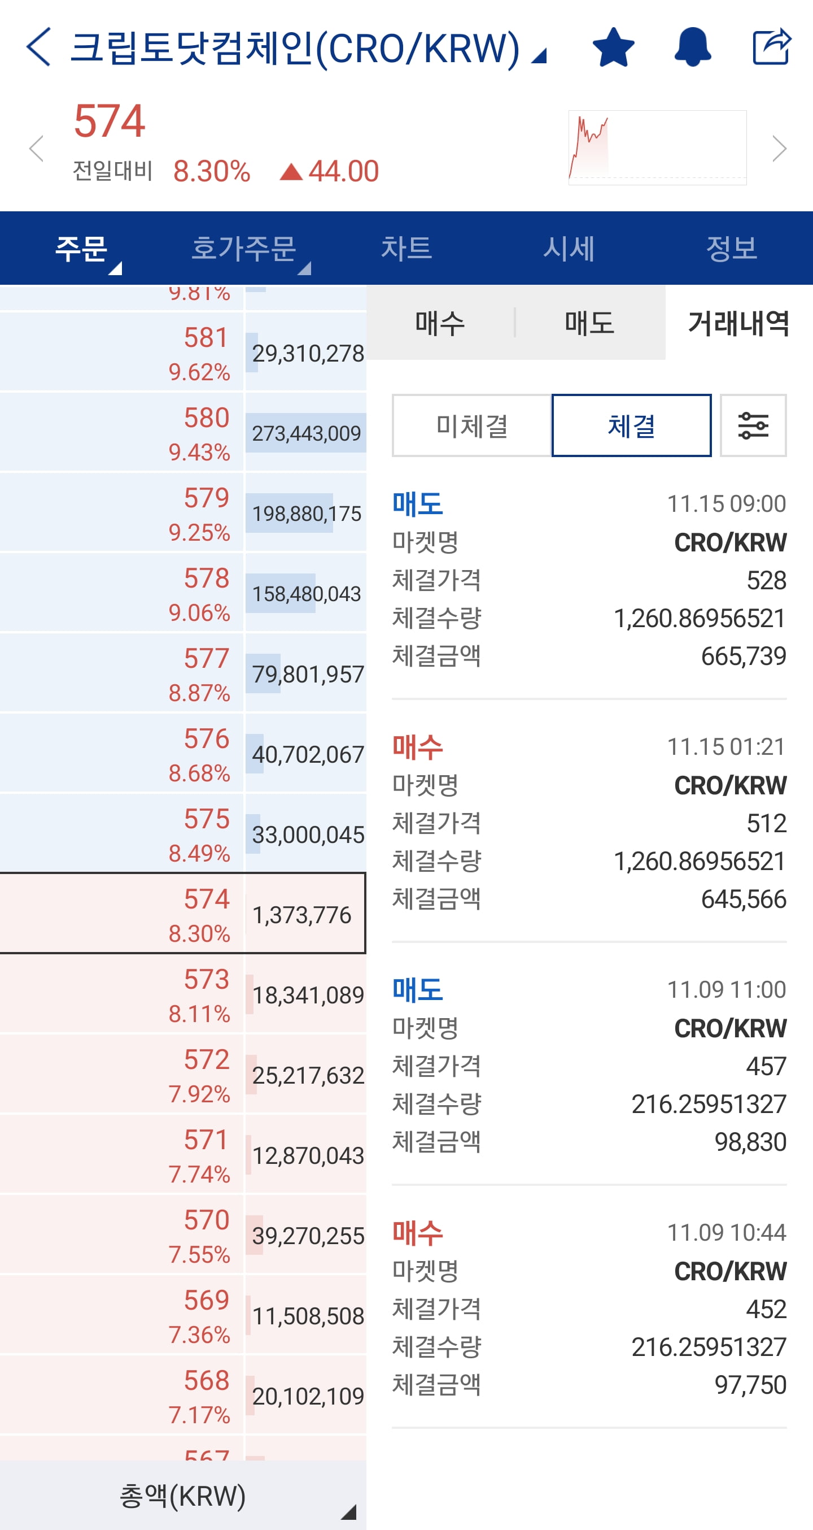Expand the 총액(KRW) unit dropdown

183,1495
